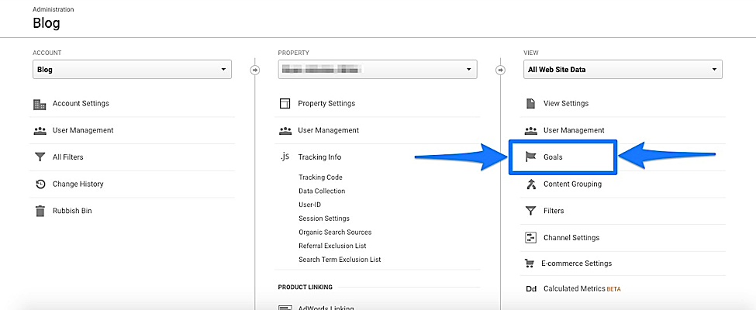Select Tracking Code under Tracking Info
This screenshot has height=310, width=756.
(x=321, y=177)
